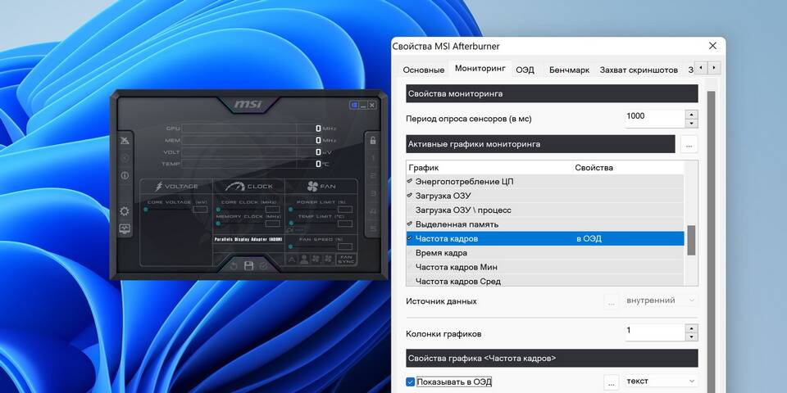Click the save profile floppy disk icon
This screenshot has width=787, height=393.
coord(248,265)
